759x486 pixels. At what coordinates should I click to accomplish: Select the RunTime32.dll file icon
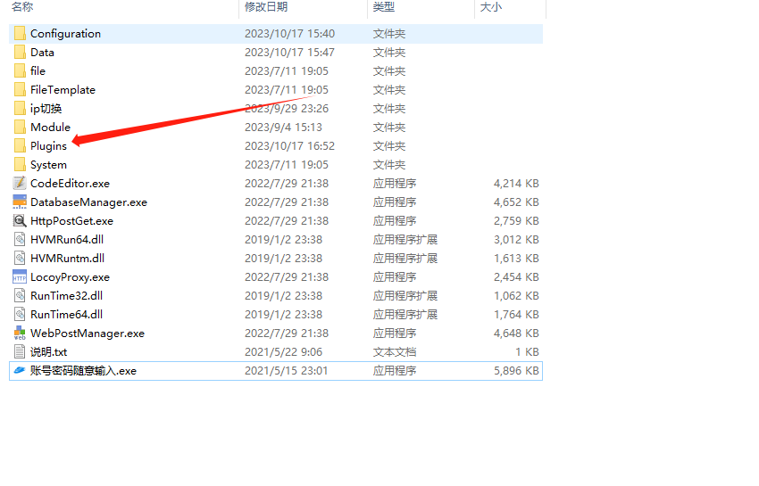click(x=20, y=295)
